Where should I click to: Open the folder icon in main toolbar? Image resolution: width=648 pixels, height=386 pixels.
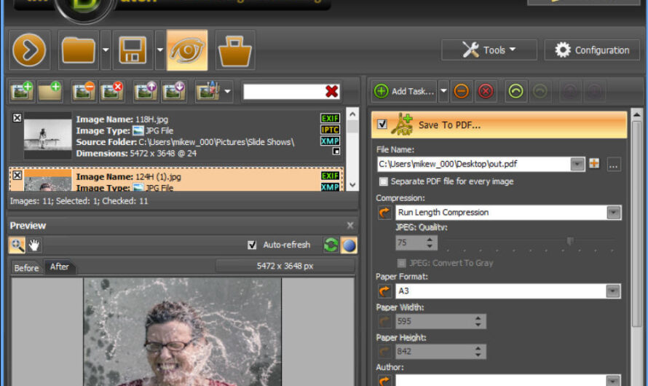point(79,50)
